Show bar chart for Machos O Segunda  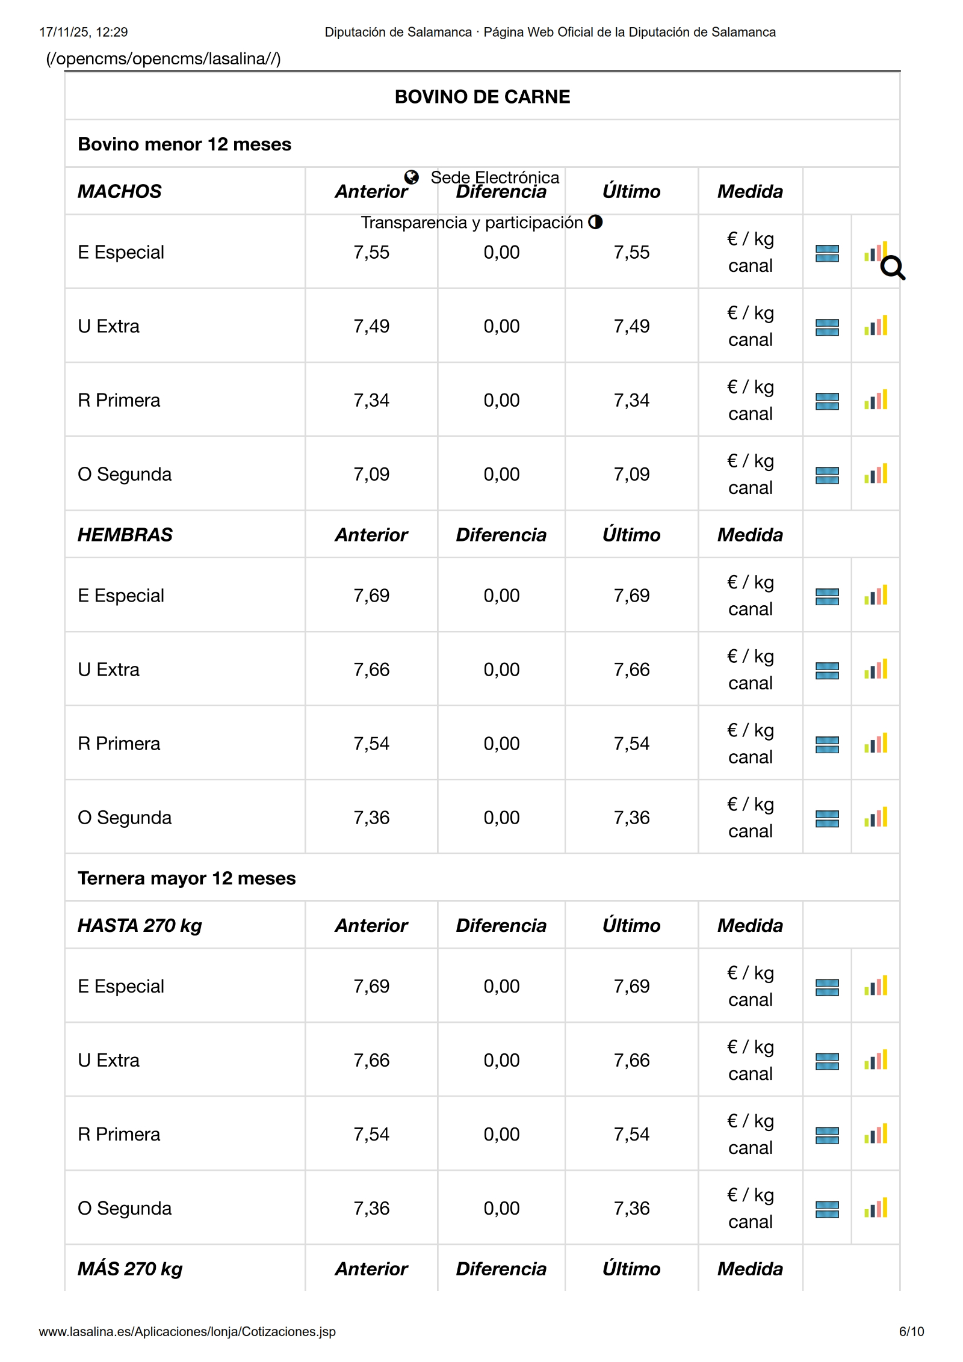tap(875, 474)
